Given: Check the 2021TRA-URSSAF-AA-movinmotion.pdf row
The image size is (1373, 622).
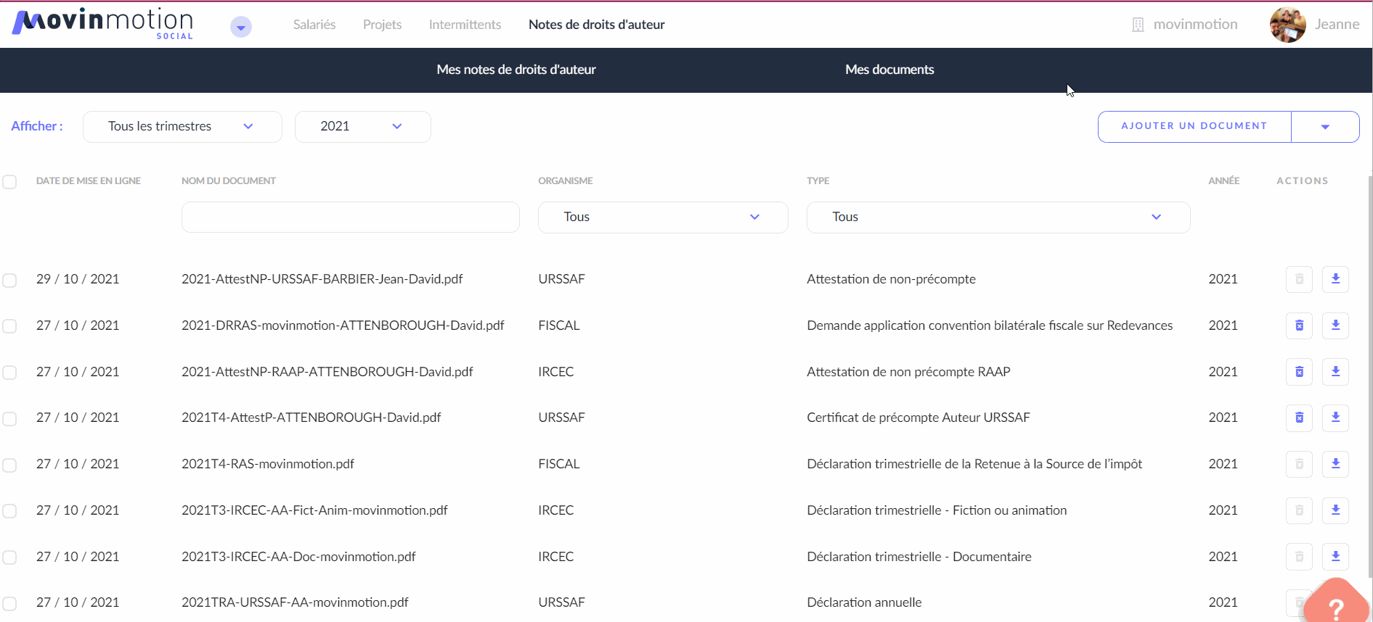Looking at the screenshot, I should (9, 603).
